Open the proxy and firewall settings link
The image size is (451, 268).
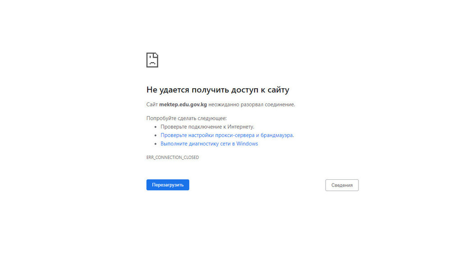point(227,135)
